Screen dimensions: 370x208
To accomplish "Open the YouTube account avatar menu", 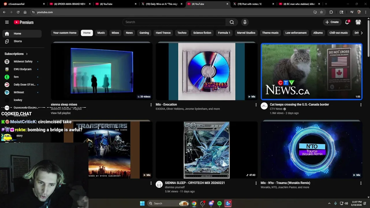I will [x=358, y=22].
